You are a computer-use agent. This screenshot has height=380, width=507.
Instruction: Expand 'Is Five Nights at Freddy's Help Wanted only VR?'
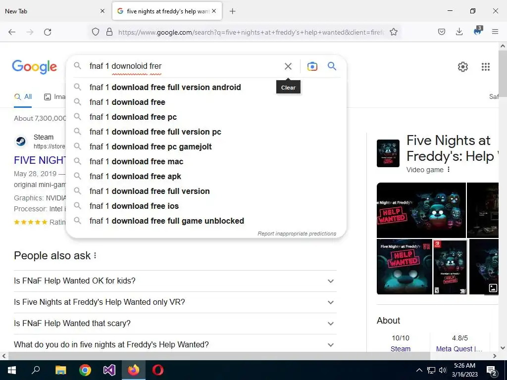175,302
